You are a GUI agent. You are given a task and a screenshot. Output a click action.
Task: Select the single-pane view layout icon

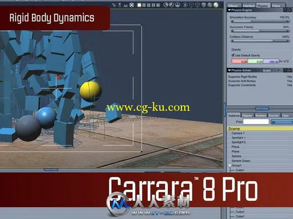(139, 5)
